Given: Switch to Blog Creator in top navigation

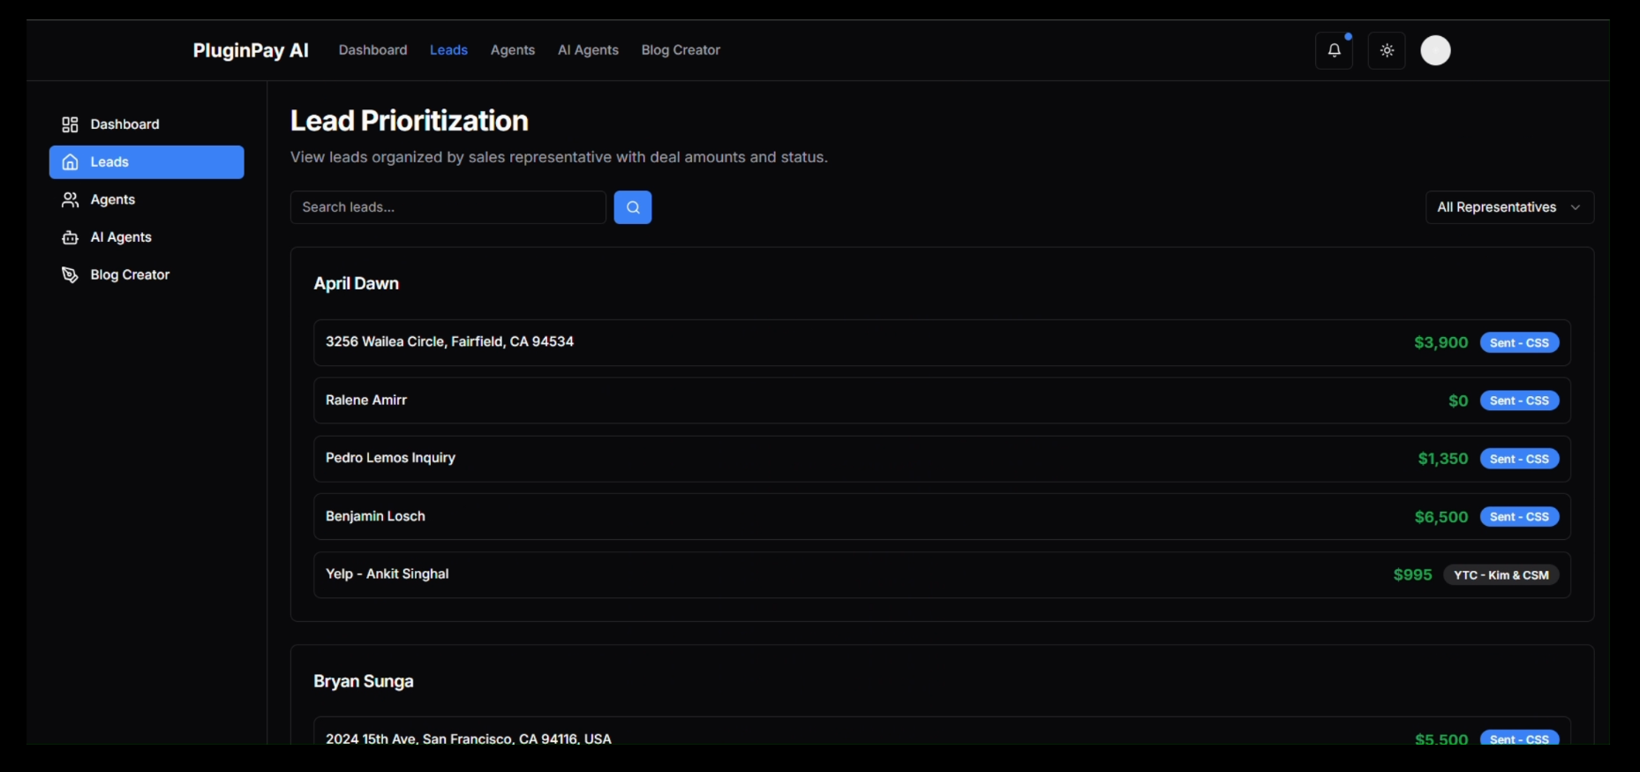Looking at the screenshot, I should [x=681, y=50].
